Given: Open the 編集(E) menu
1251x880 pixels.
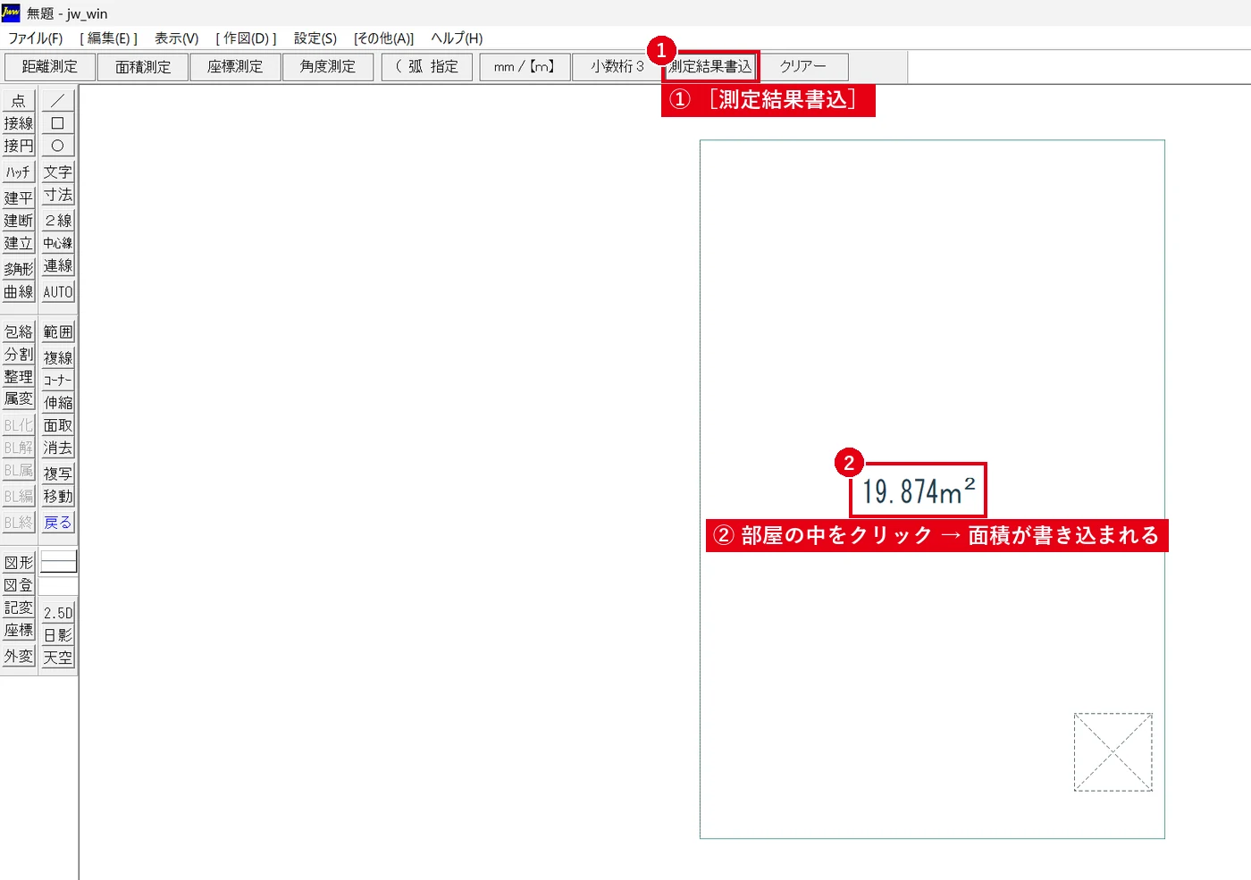Looking at the screenshot, I should 109,38.
